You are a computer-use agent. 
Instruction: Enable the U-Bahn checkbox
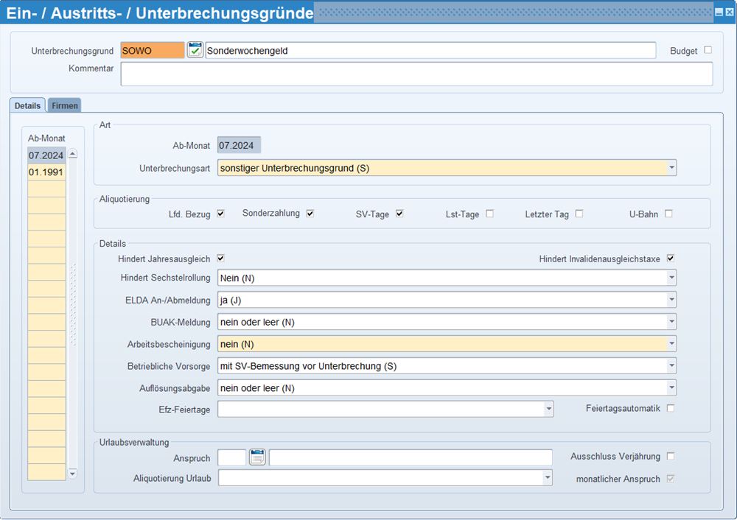coord(668,214)
